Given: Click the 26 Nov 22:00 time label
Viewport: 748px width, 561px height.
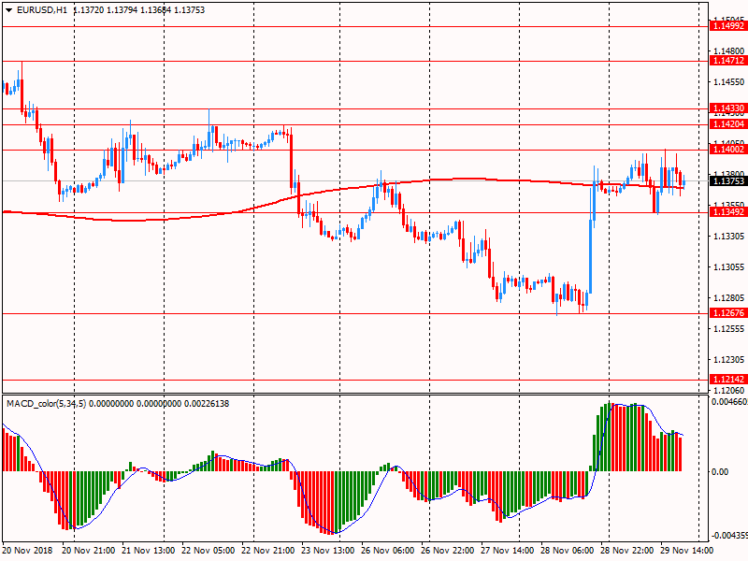Looking at the screenshot, I should [448, 550].
